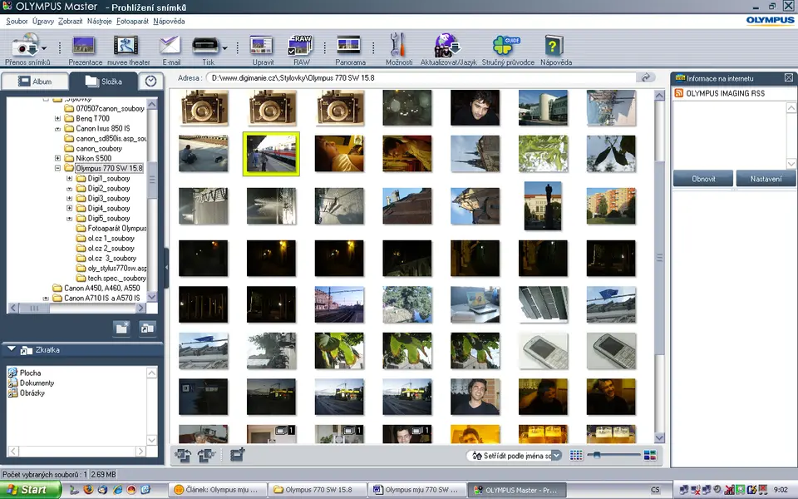Collapse the Zkratka shortcuts panel
The width and height of the screenshot is (798, 499).
pos(11,349)
